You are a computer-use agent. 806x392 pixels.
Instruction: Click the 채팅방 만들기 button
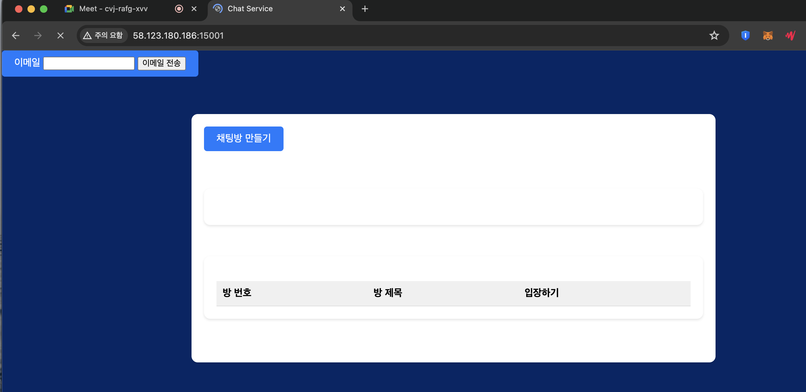(243, 138)
